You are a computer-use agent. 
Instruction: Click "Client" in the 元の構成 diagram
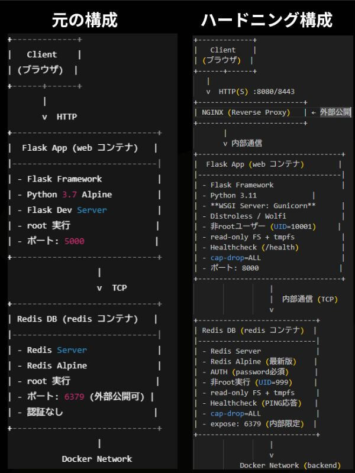pos(41,54)
